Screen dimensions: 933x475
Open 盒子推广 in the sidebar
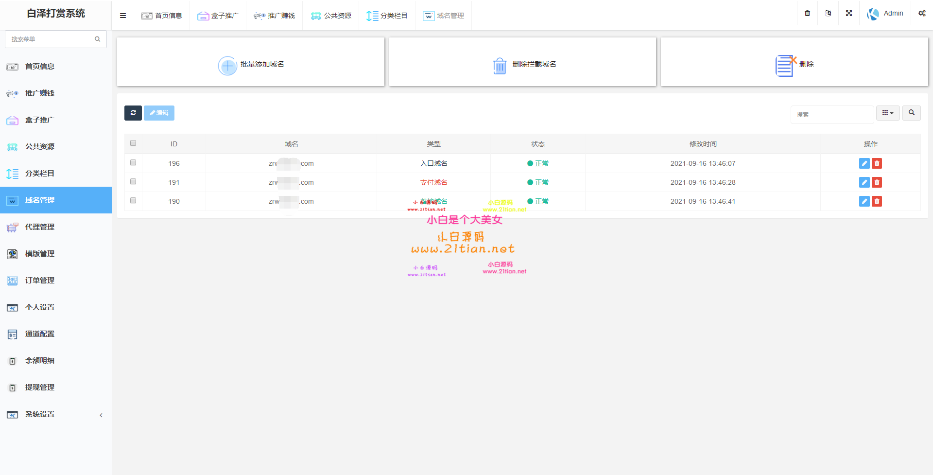56,120
